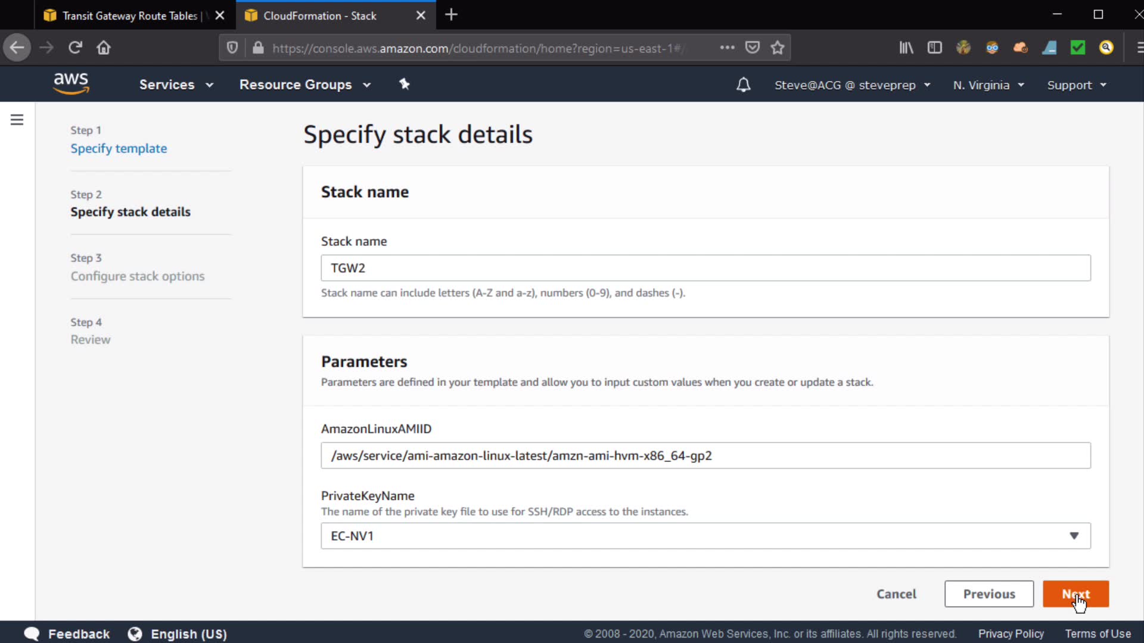
Task: Open the AWS hamburger navigation menu
Action: point(17,120)
